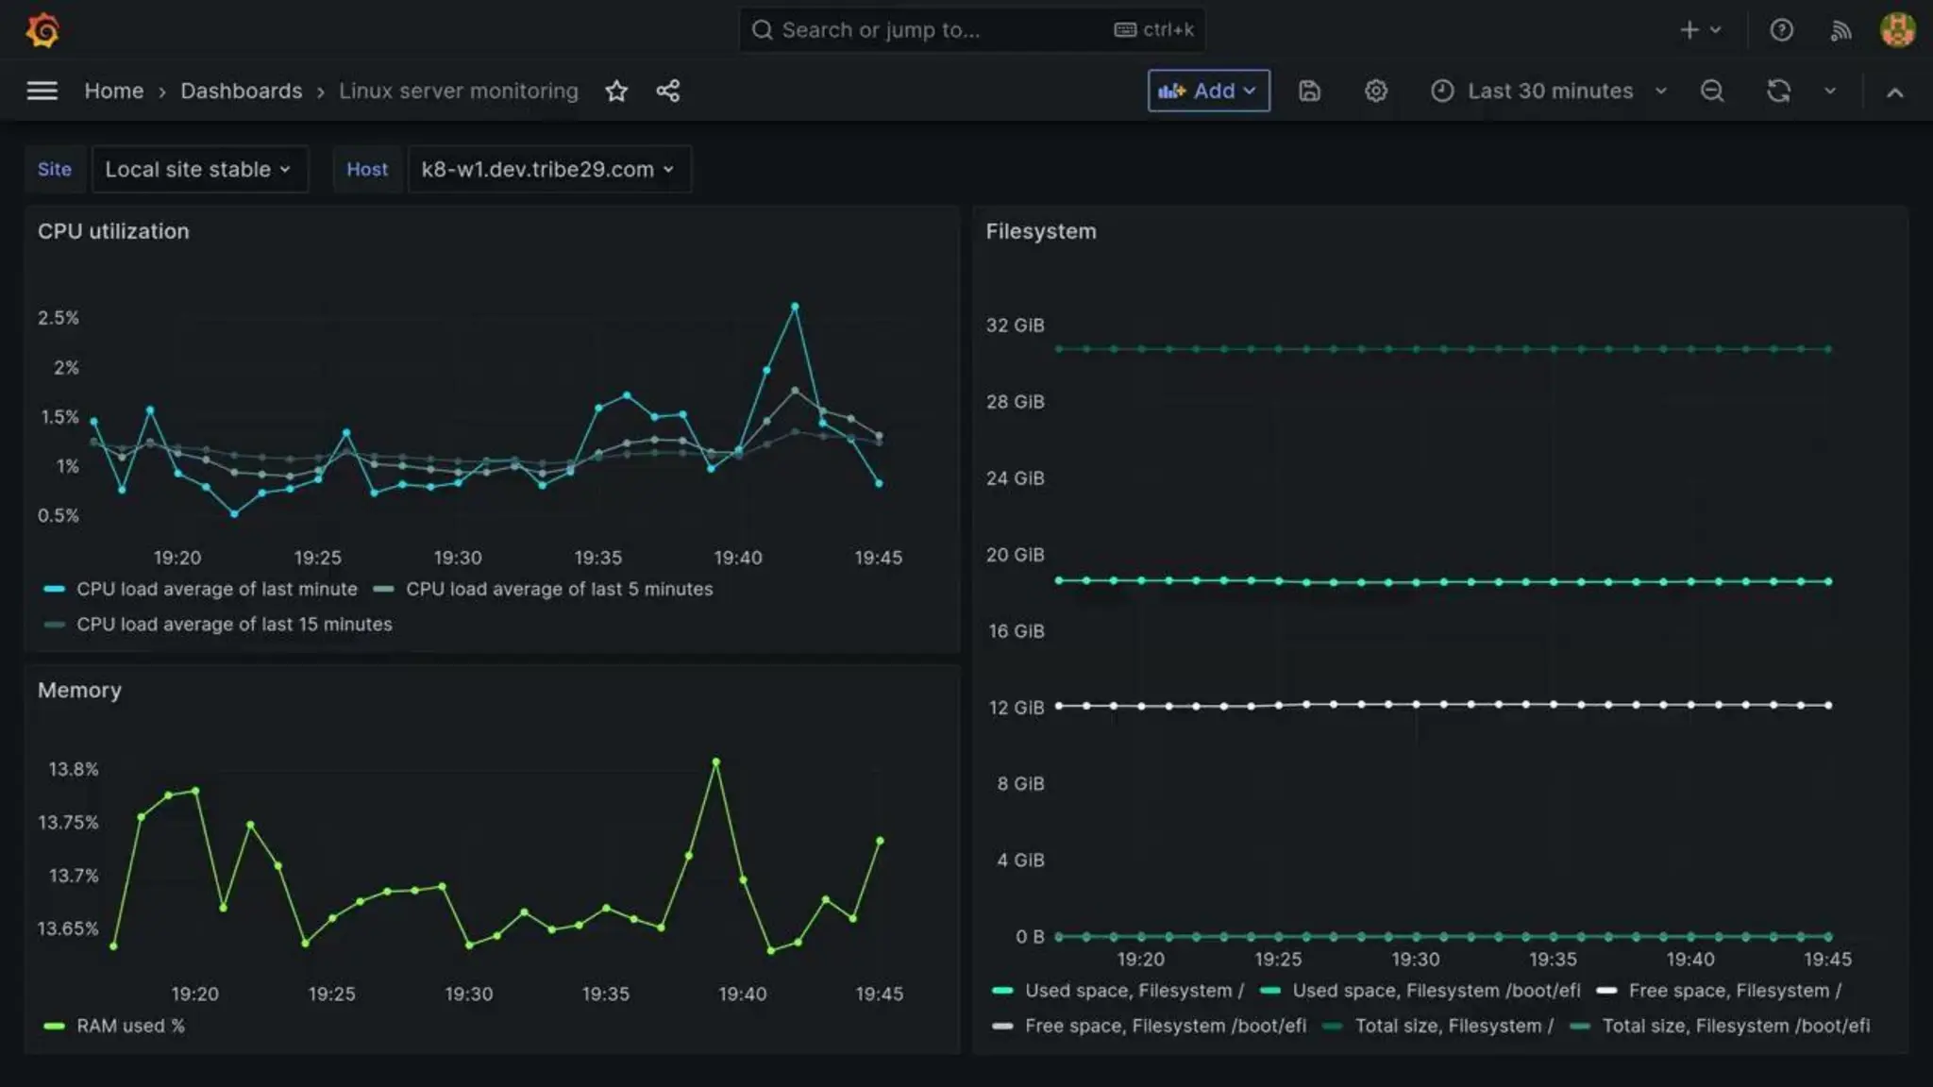Refresh the dashboard
Viewport: 1933px width, 1087px height.
point(1779,91)
